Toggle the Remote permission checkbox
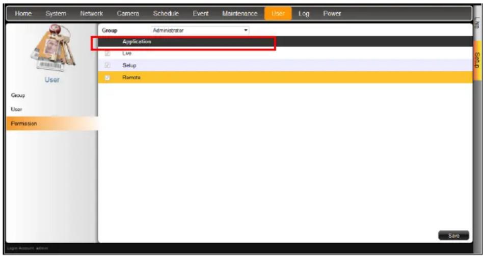483x256 pixels. (x=107, y=77)
